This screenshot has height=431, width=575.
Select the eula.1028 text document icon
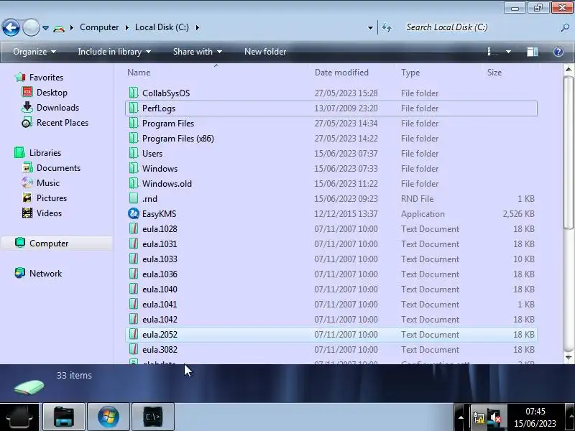134,228
